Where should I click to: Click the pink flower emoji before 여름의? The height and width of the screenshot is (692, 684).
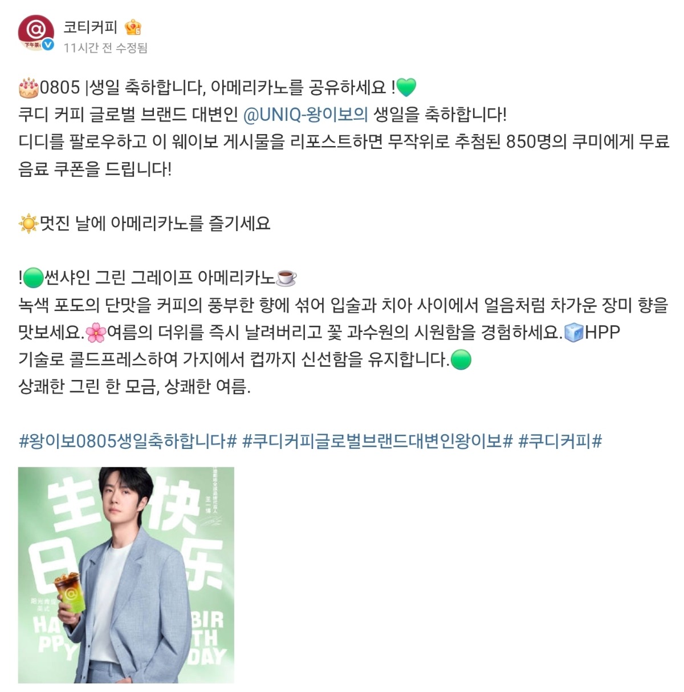(96, 332)
